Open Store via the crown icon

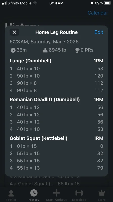coord(102,193)
